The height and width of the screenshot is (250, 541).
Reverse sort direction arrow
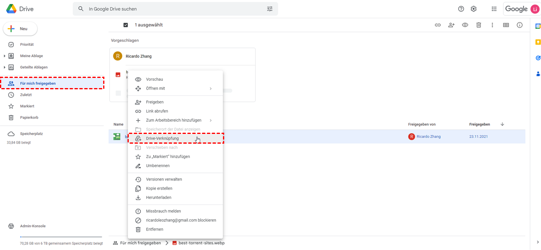coord(502,124)
